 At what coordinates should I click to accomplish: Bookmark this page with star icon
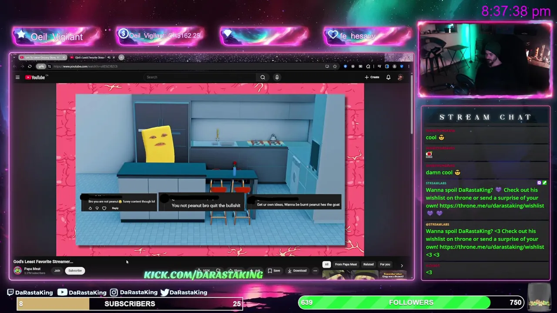tap(335, 67)
